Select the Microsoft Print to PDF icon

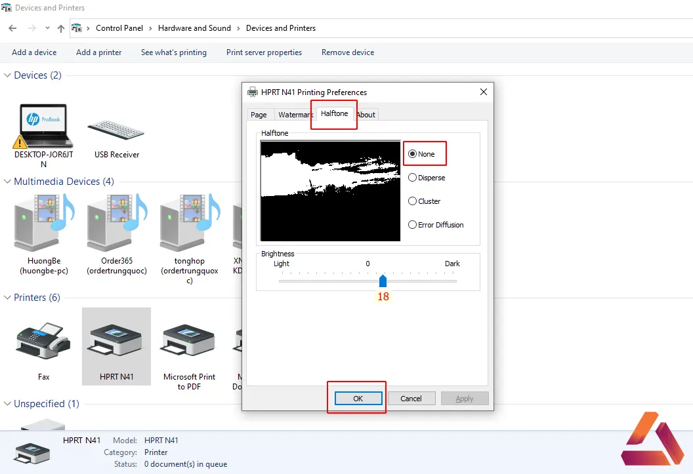click(x=189, y=341)
